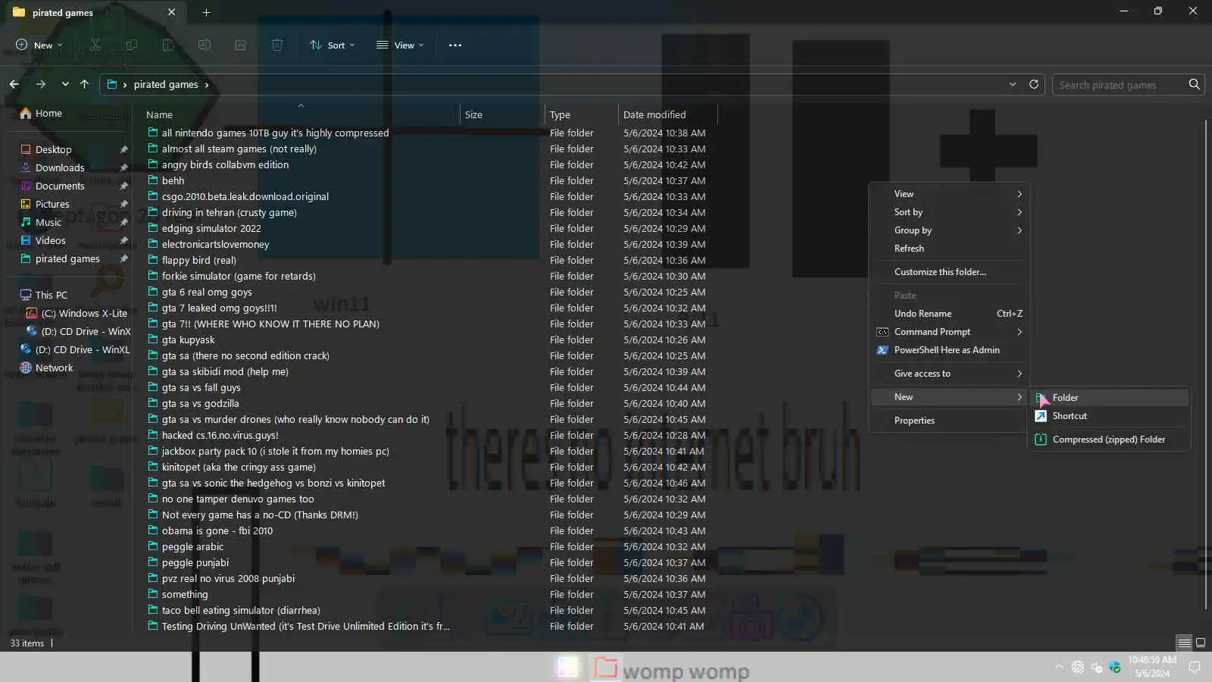Open the (C:) Windows X-Lite drive

pos(84,313)
